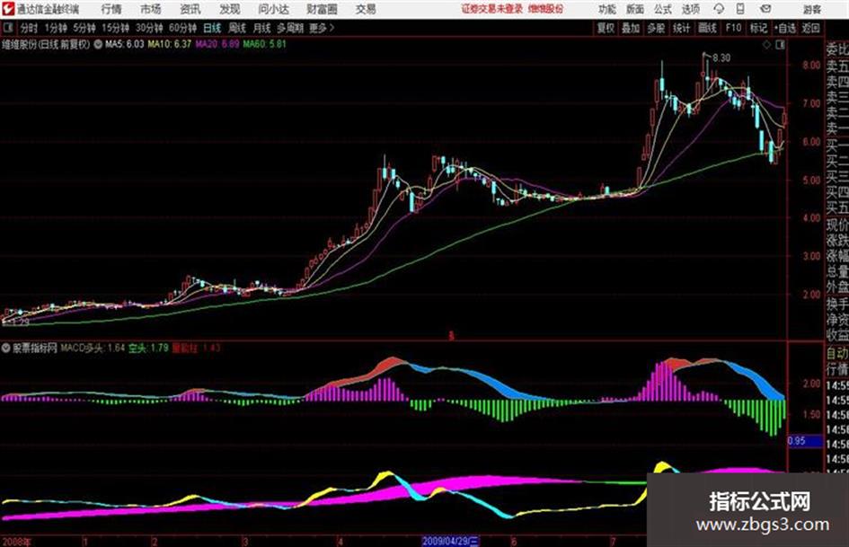Image resolution: width=849 pixels, height=547 pixels.
Task: Open the 发现 menu
Action: (230, 9)
